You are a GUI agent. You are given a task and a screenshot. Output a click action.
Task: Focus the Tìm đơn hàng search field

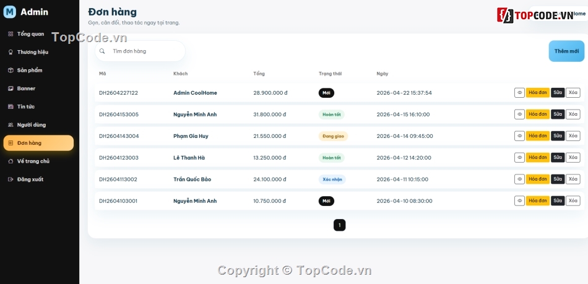pyautogui.click(x=140, y=51)
